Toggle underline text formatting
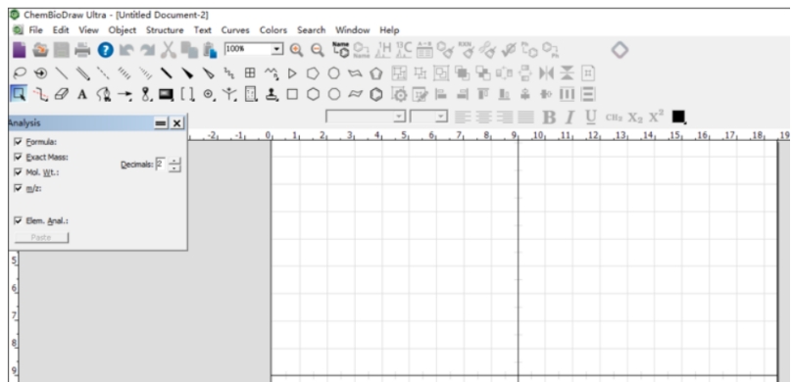793x382 pixels. [590, 118]
